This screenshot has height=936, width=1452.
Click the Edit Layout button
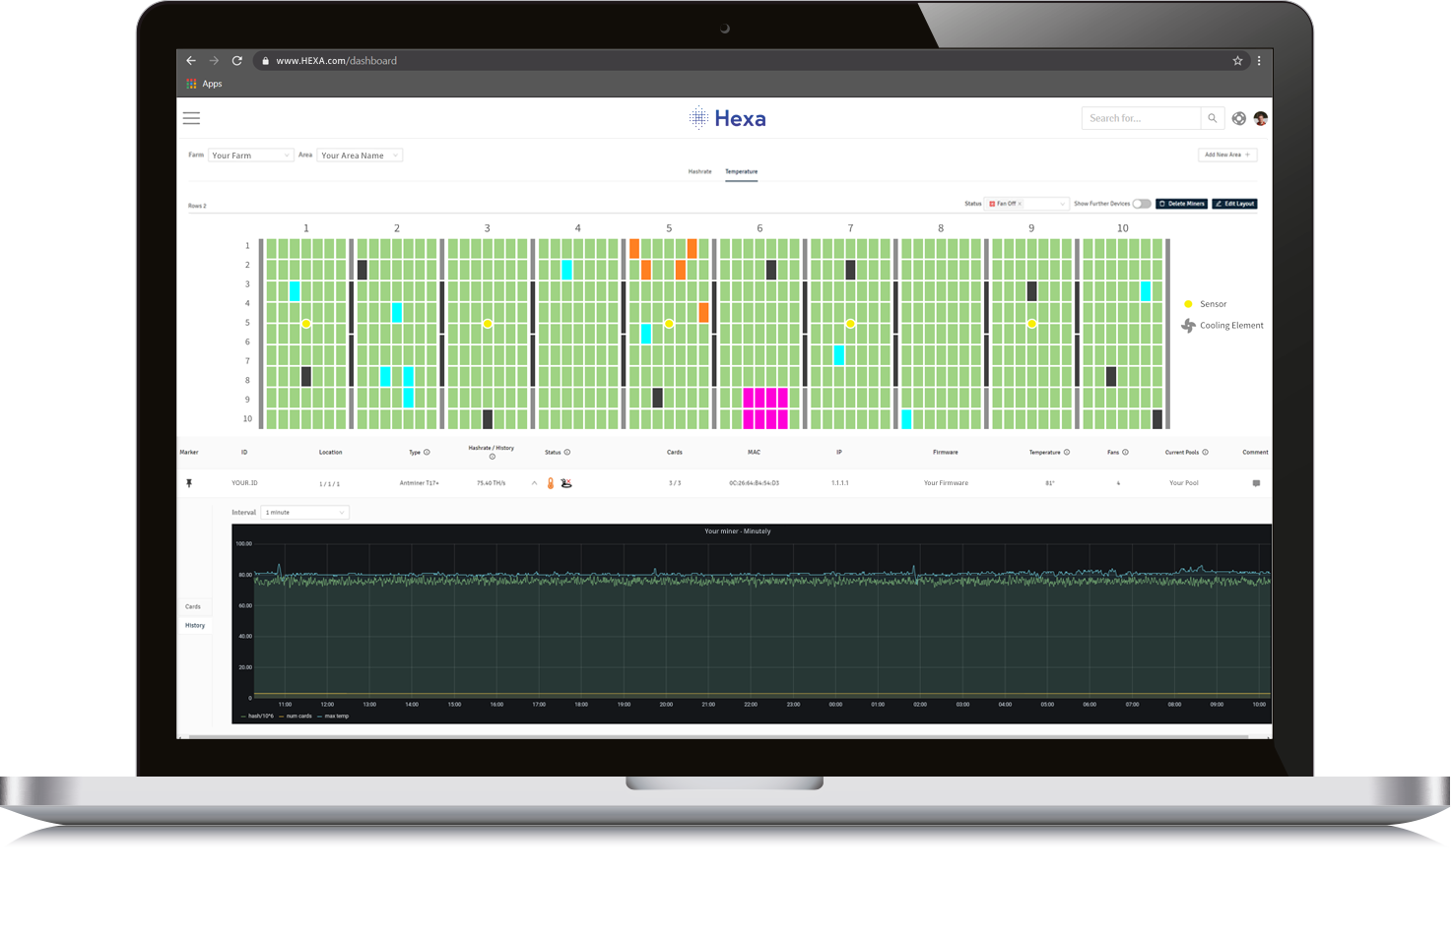click(1234, 204)
